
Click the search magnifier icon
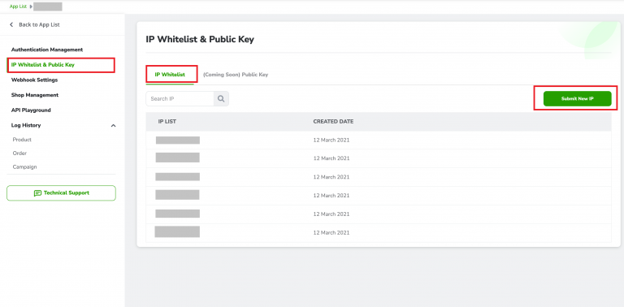coord(221,98)
